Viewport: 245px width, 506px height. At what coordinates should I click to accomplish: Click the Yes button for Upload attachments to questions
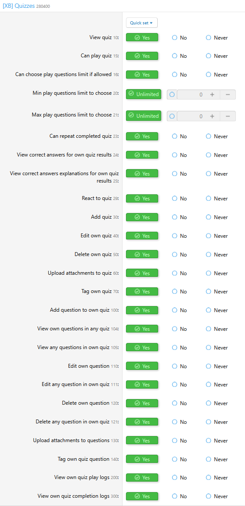(142, 440)
